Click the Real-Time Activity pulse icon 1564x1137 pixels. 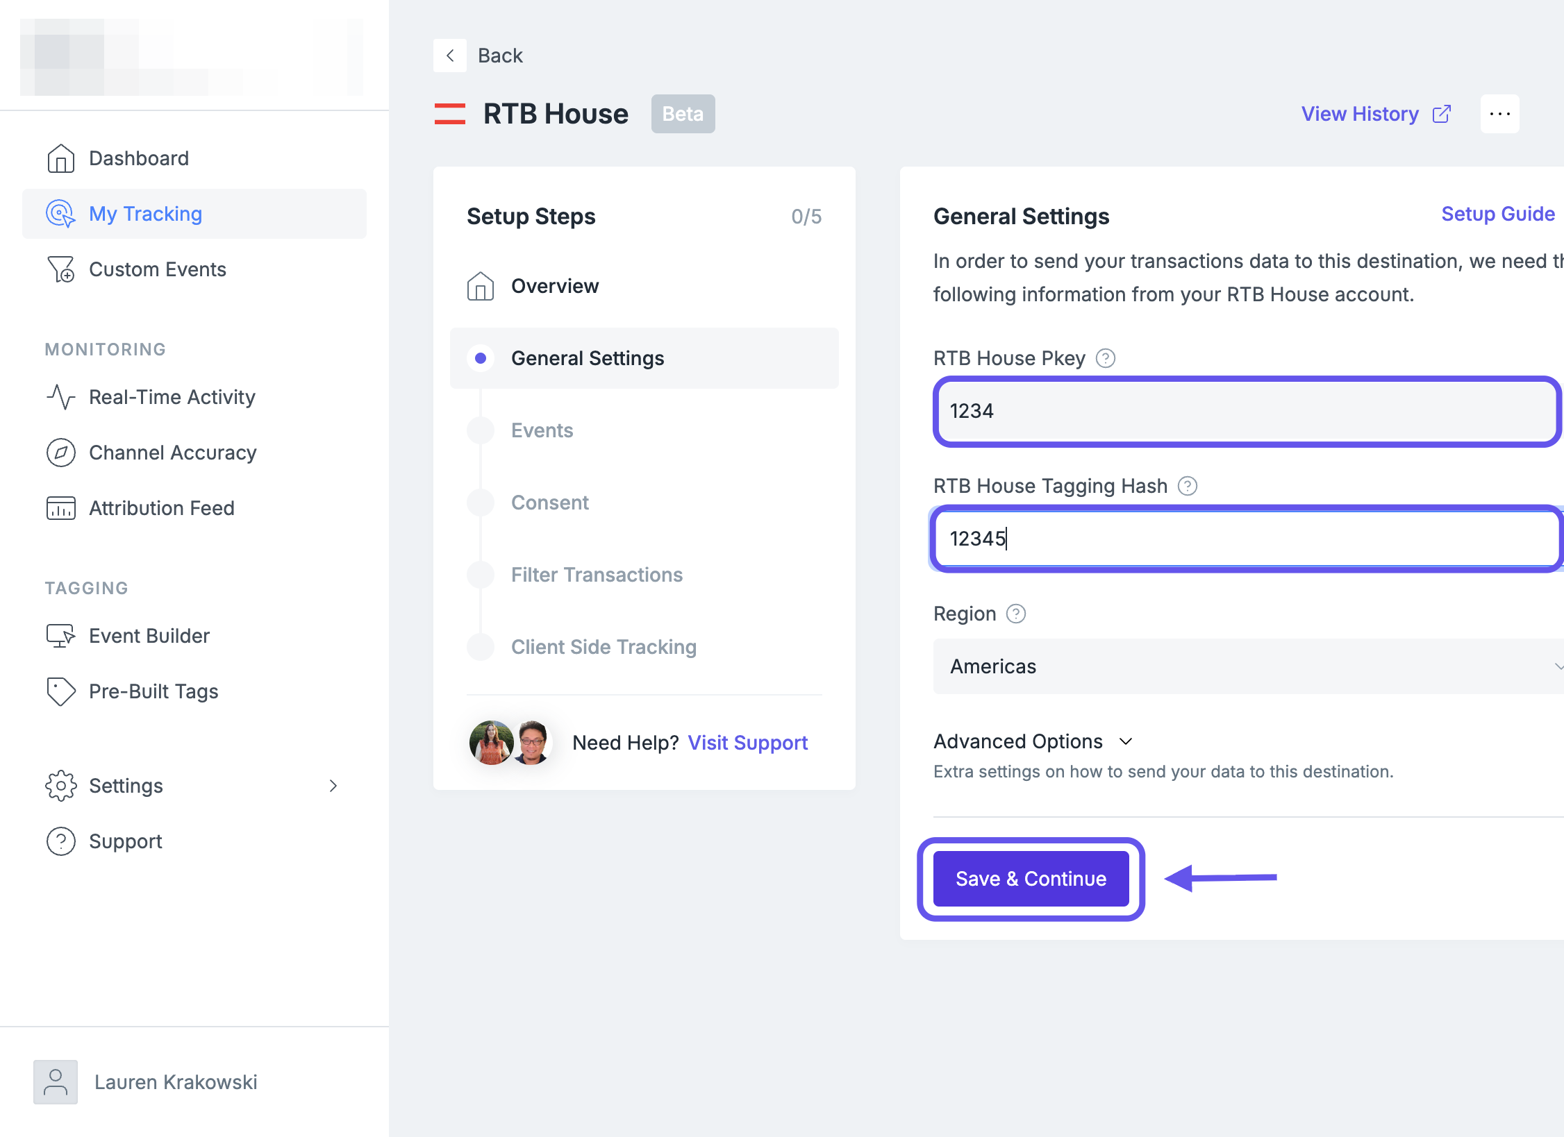(60, 397)
